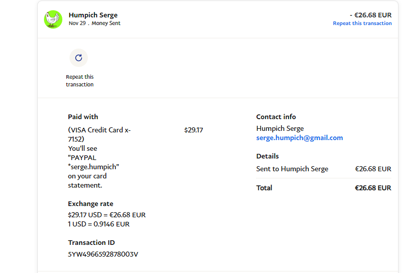Click the $29.17 paid amount
The image size is (420, 273).
point(194,130)
